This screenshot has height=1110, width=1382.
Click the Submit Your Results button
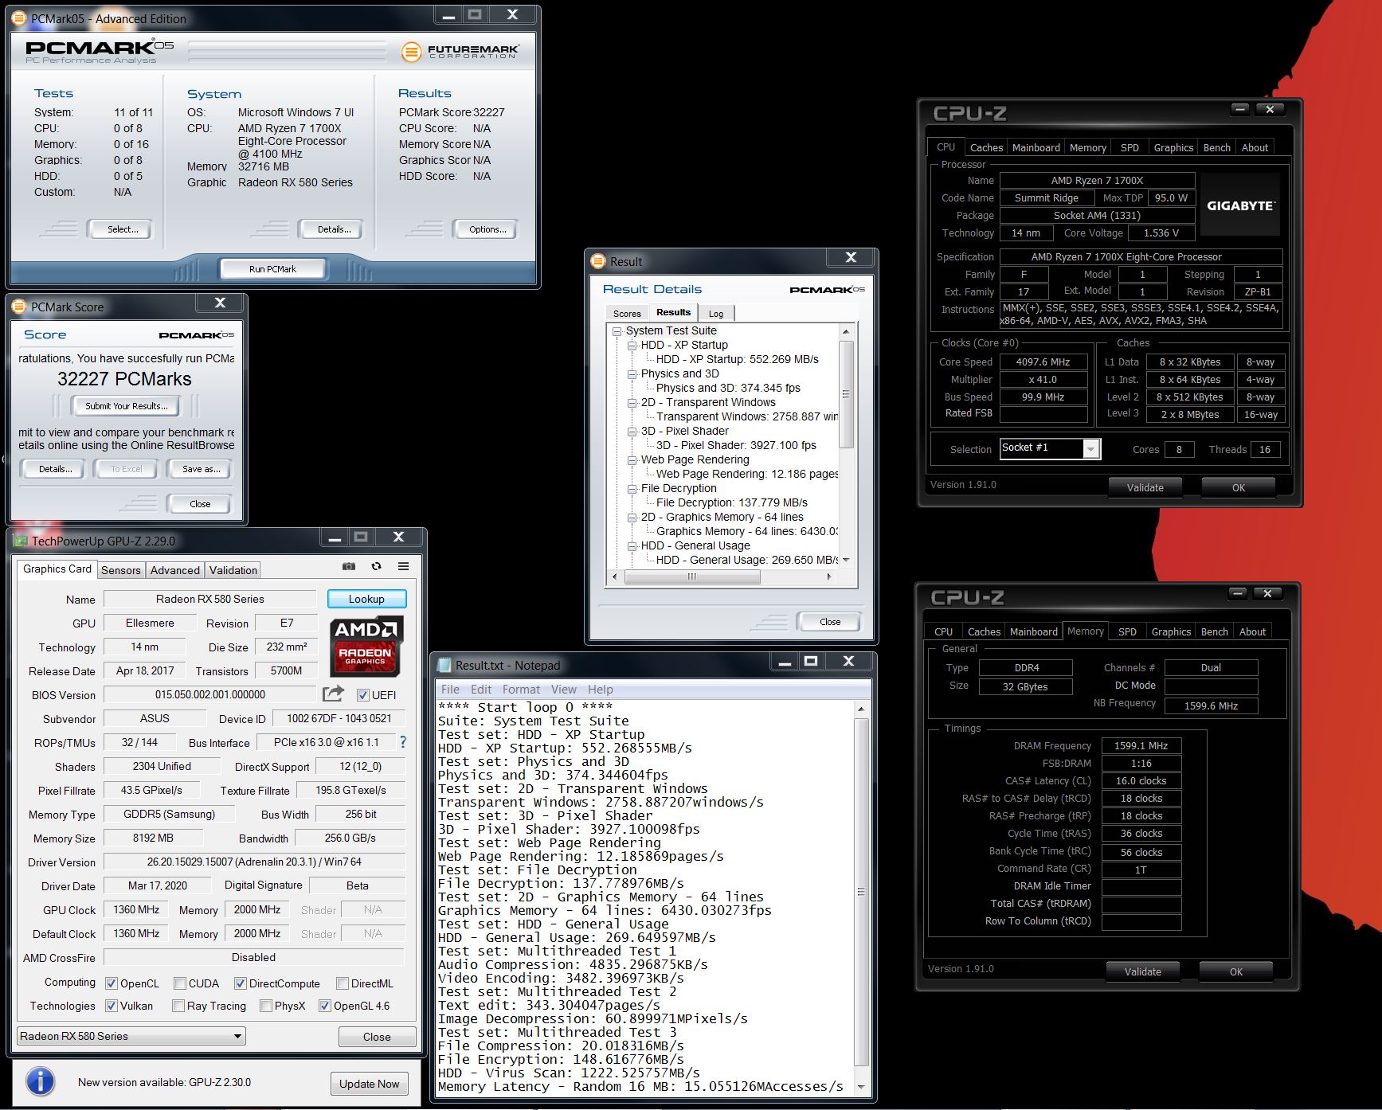click(x=127, y=406)
